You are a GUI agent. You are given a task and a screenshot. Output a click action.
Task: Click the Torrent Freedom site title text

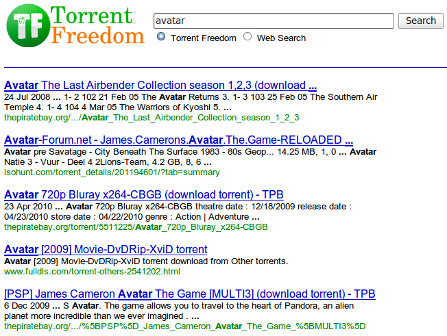click(x=97, y=25)
